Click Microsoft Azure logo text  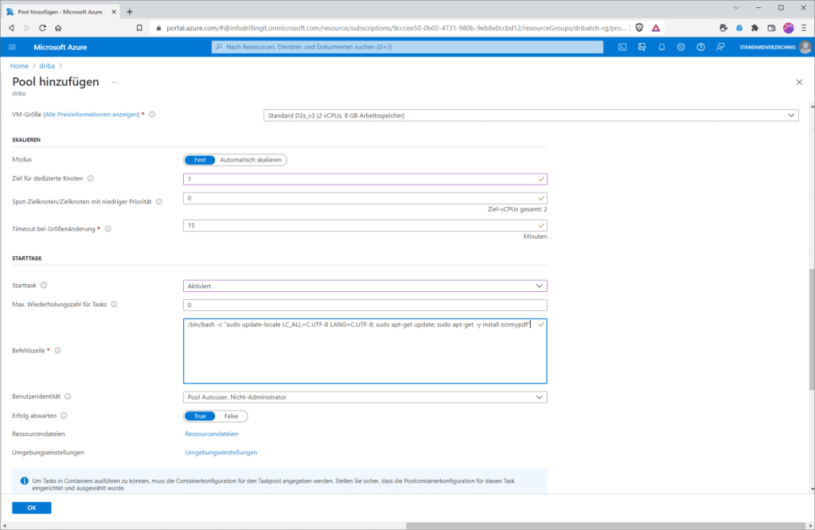coord(60,47)
